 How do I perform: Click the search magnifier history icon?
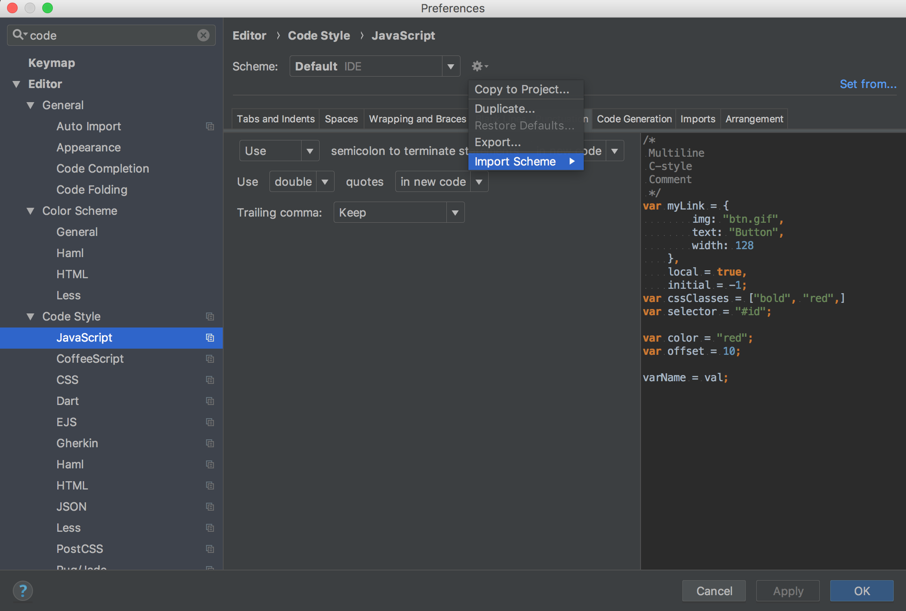19,35
